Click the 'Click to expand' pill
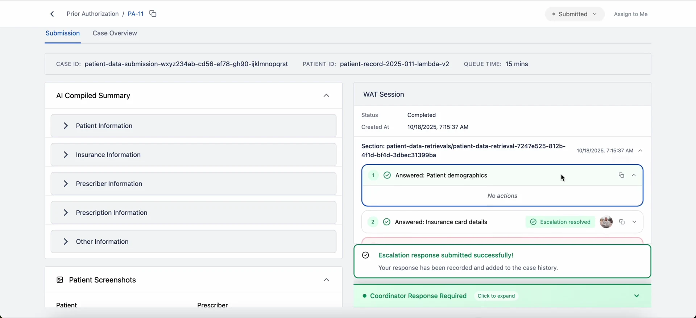Image resolution: width=696 pixels, height=318 pixels. click(x=496, y=296)
